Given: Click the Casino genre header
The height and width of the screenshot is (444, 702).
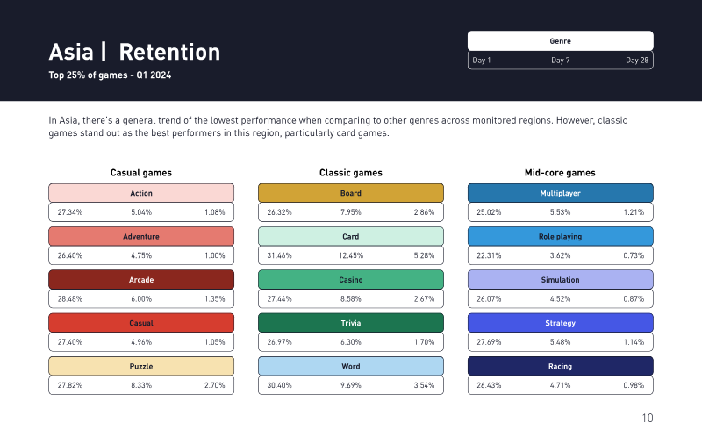Looking at the screenshot, I should (x=350, y=280).
